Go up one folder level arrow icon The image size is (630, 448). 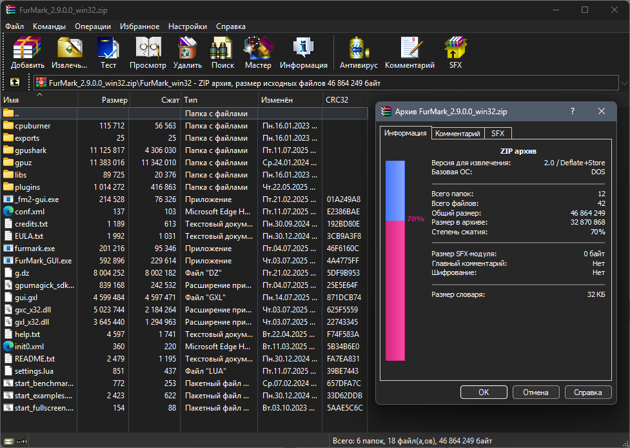(x=15, y=83)
